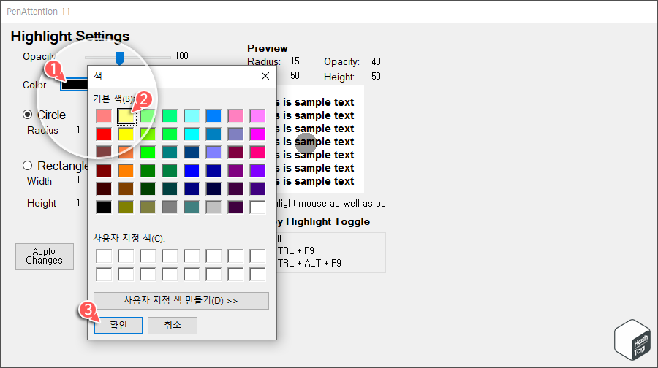This screenshot has height=368, width=658.
Task: Click the PenAttention 11 window title
Action: pyautogui.click(x=38, y=11)
